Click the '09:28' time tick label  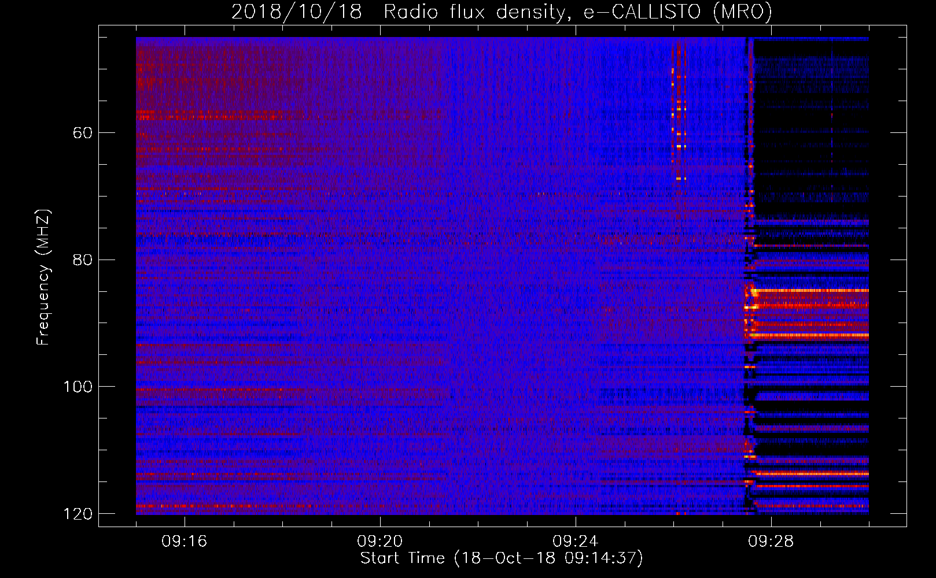771,541
